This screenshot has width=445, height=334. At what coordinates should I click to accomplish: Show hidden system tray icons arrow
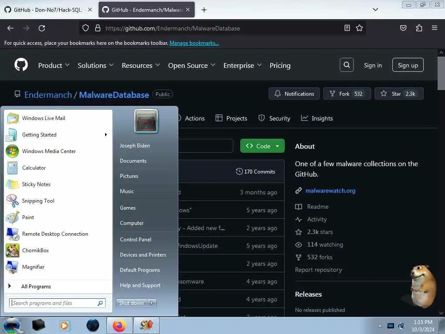380,326
